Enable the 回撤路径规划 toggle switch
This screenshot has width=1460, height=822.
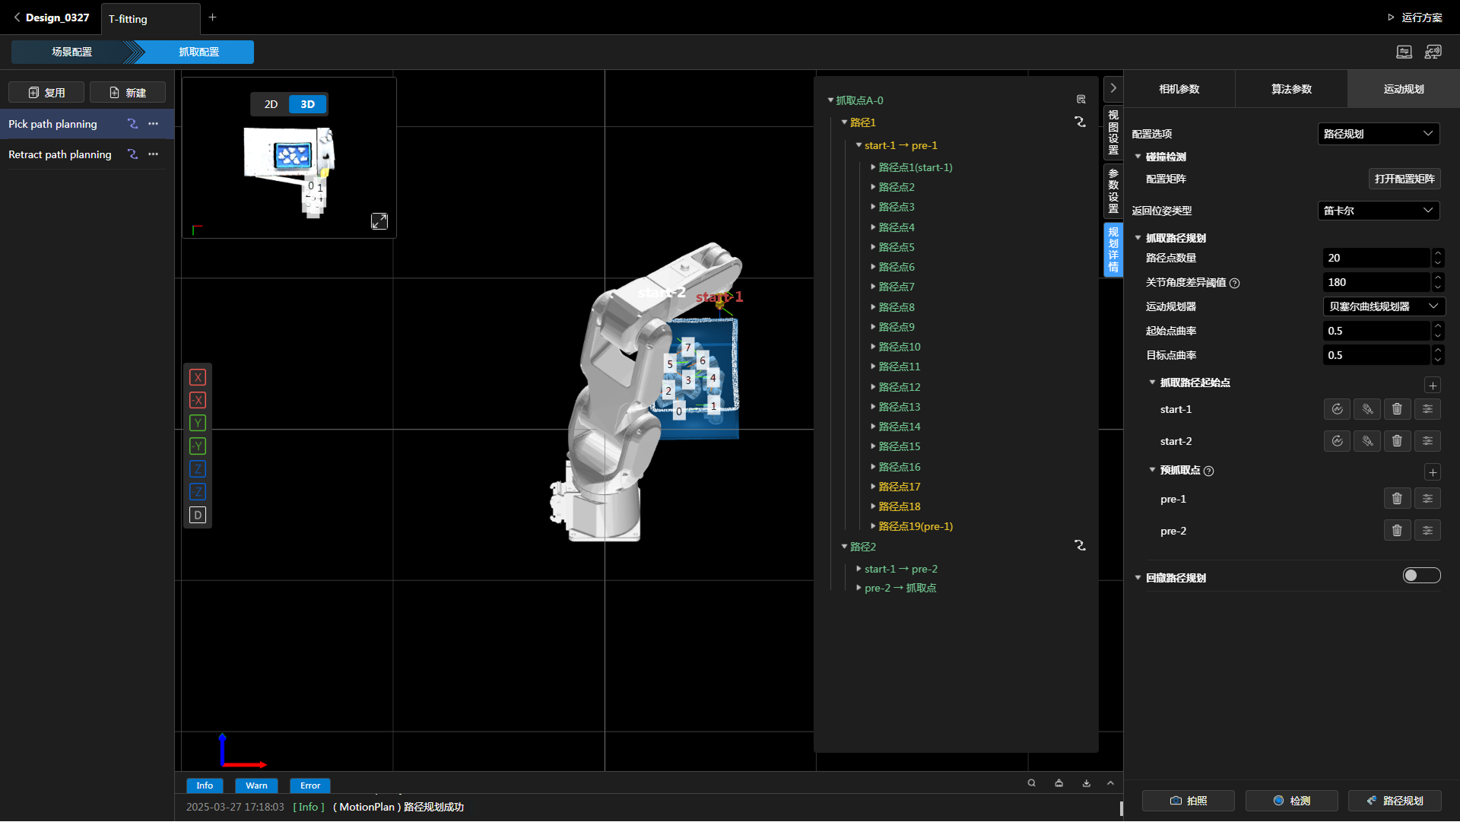pyautogui.click(x=1420, y=576)
